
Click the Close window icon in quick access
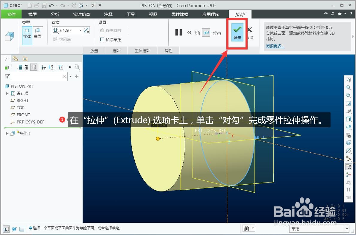(93, 5)
